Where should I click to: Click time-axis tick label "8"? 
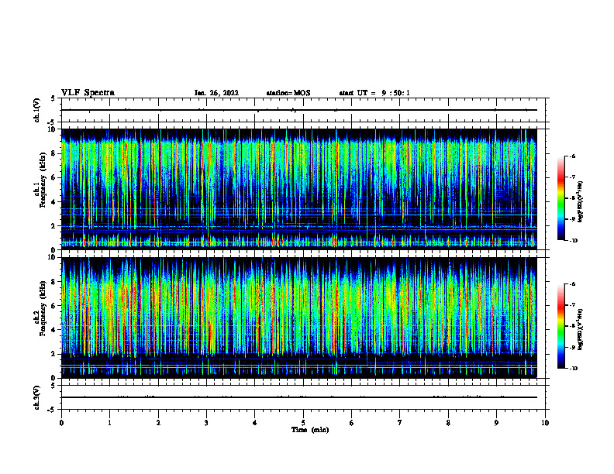(x=448, y=423)
